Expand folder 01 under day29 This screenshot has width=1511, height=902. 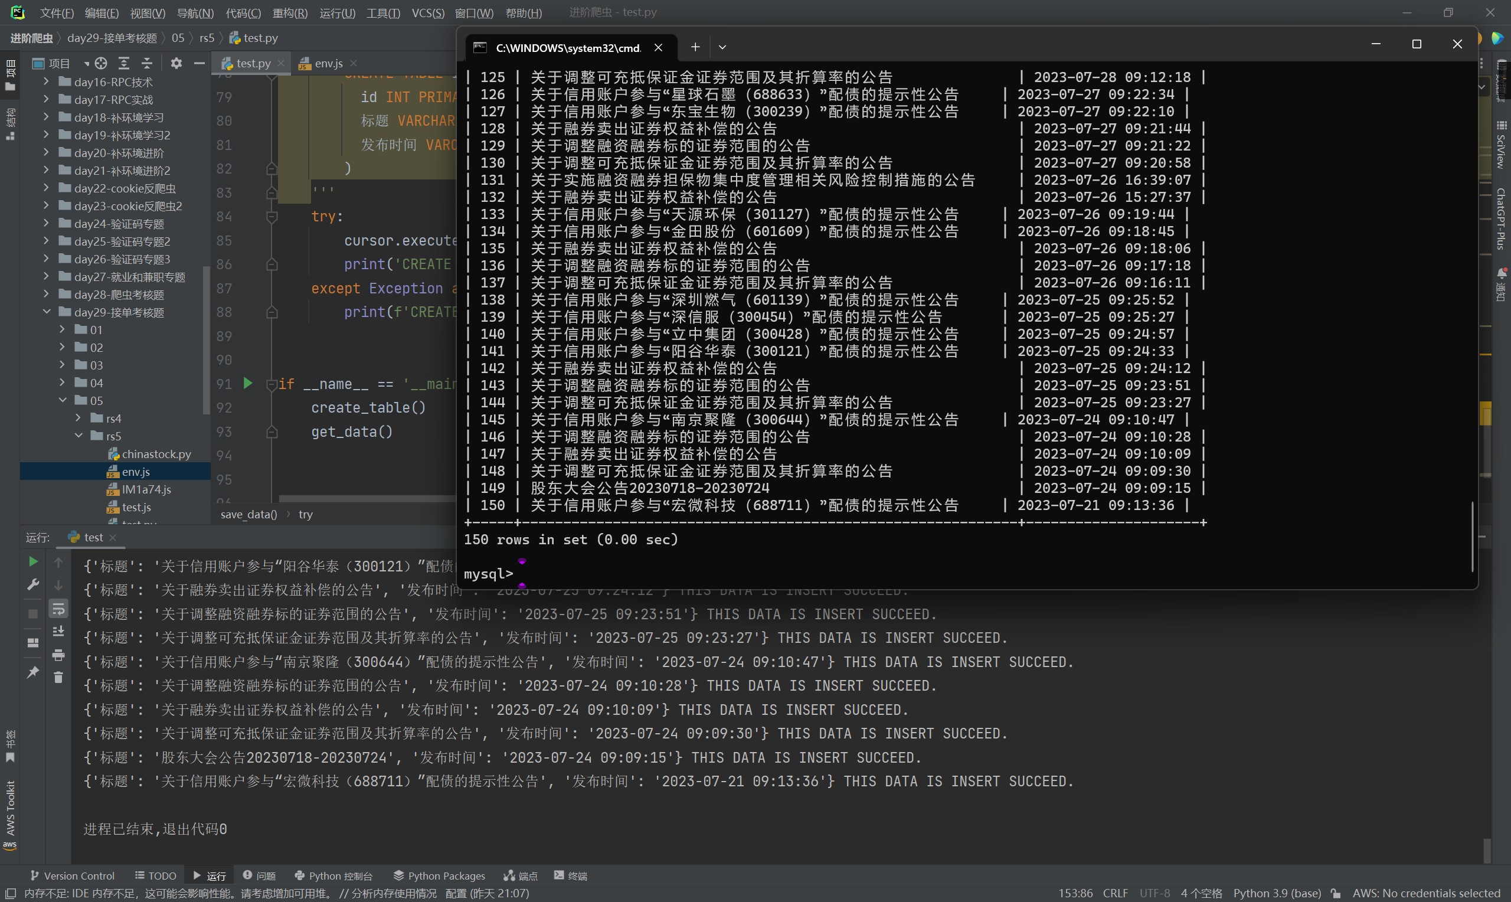click(x=62, y=329)
